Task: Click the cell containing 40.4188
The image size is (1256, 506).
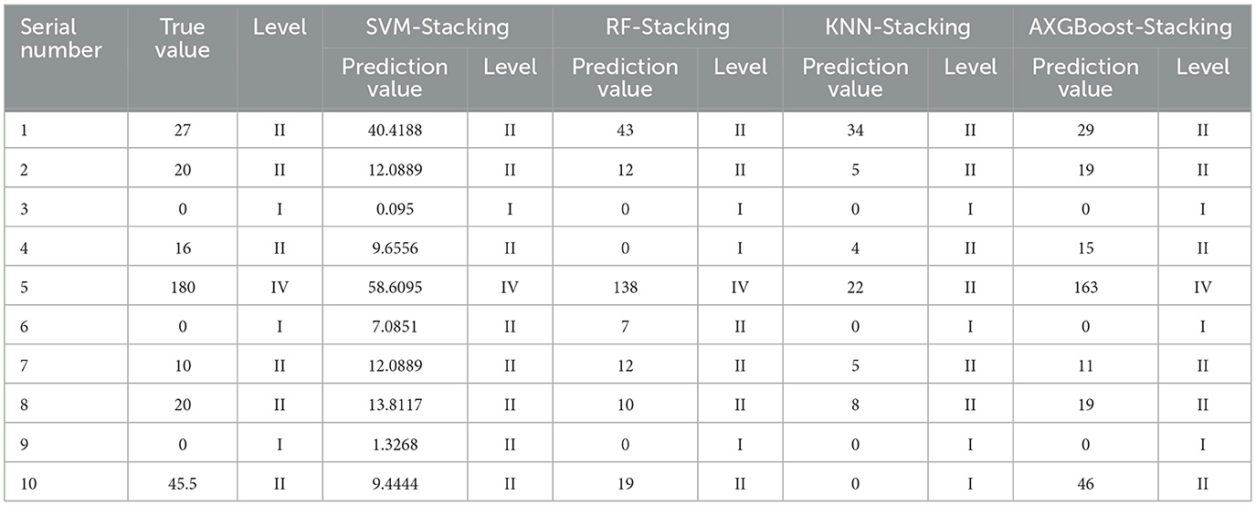Action: (395, 131)
